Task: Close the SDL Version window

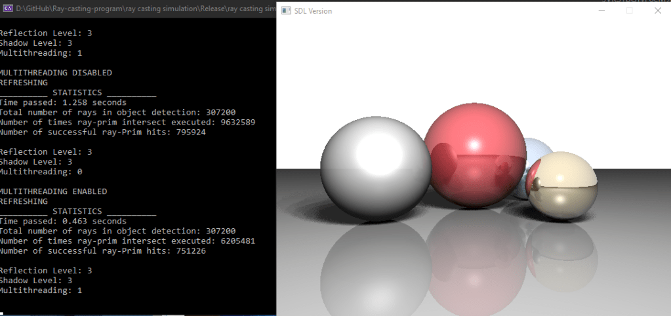Action: [658, 10]
